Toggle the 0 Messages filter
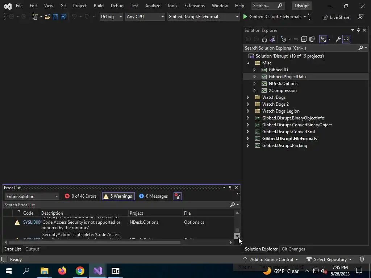The image size is (371, 278). 153,196
